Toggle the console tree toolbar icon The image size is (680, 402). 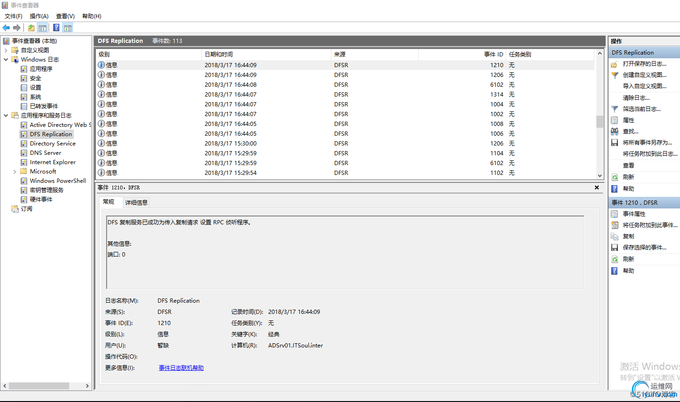pos(43,28)
